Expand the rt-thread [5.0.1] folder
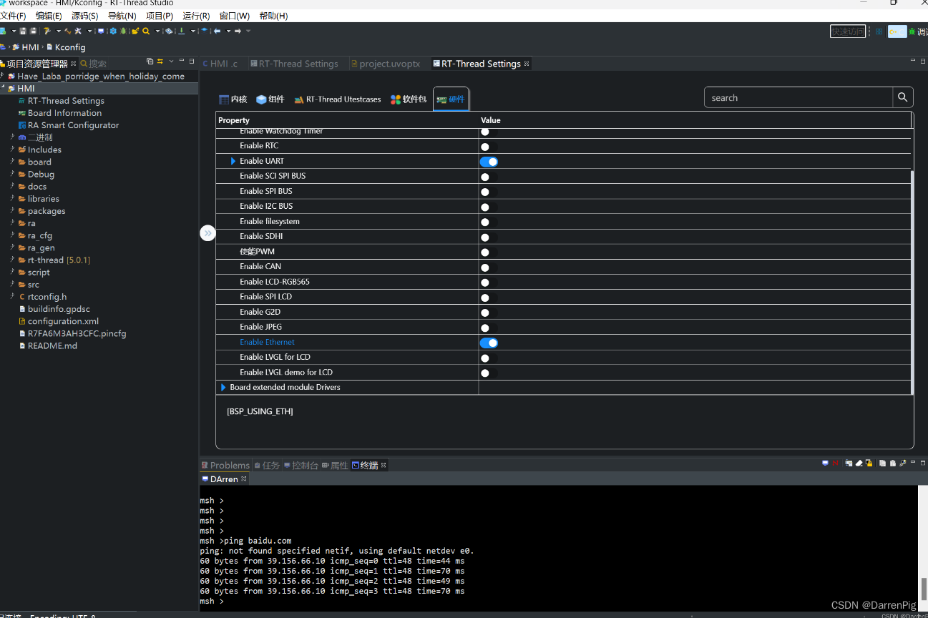Screen dimensions: 928x618 [12, 259]
